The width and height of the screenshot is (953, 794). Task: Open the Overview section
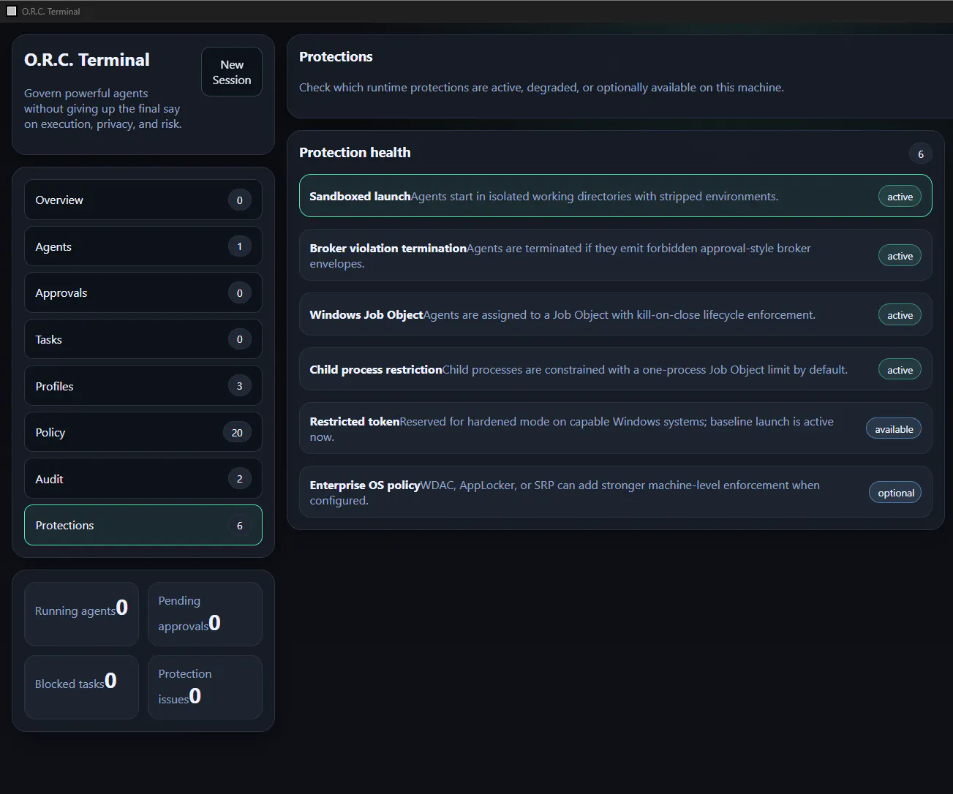click(143, 200)
